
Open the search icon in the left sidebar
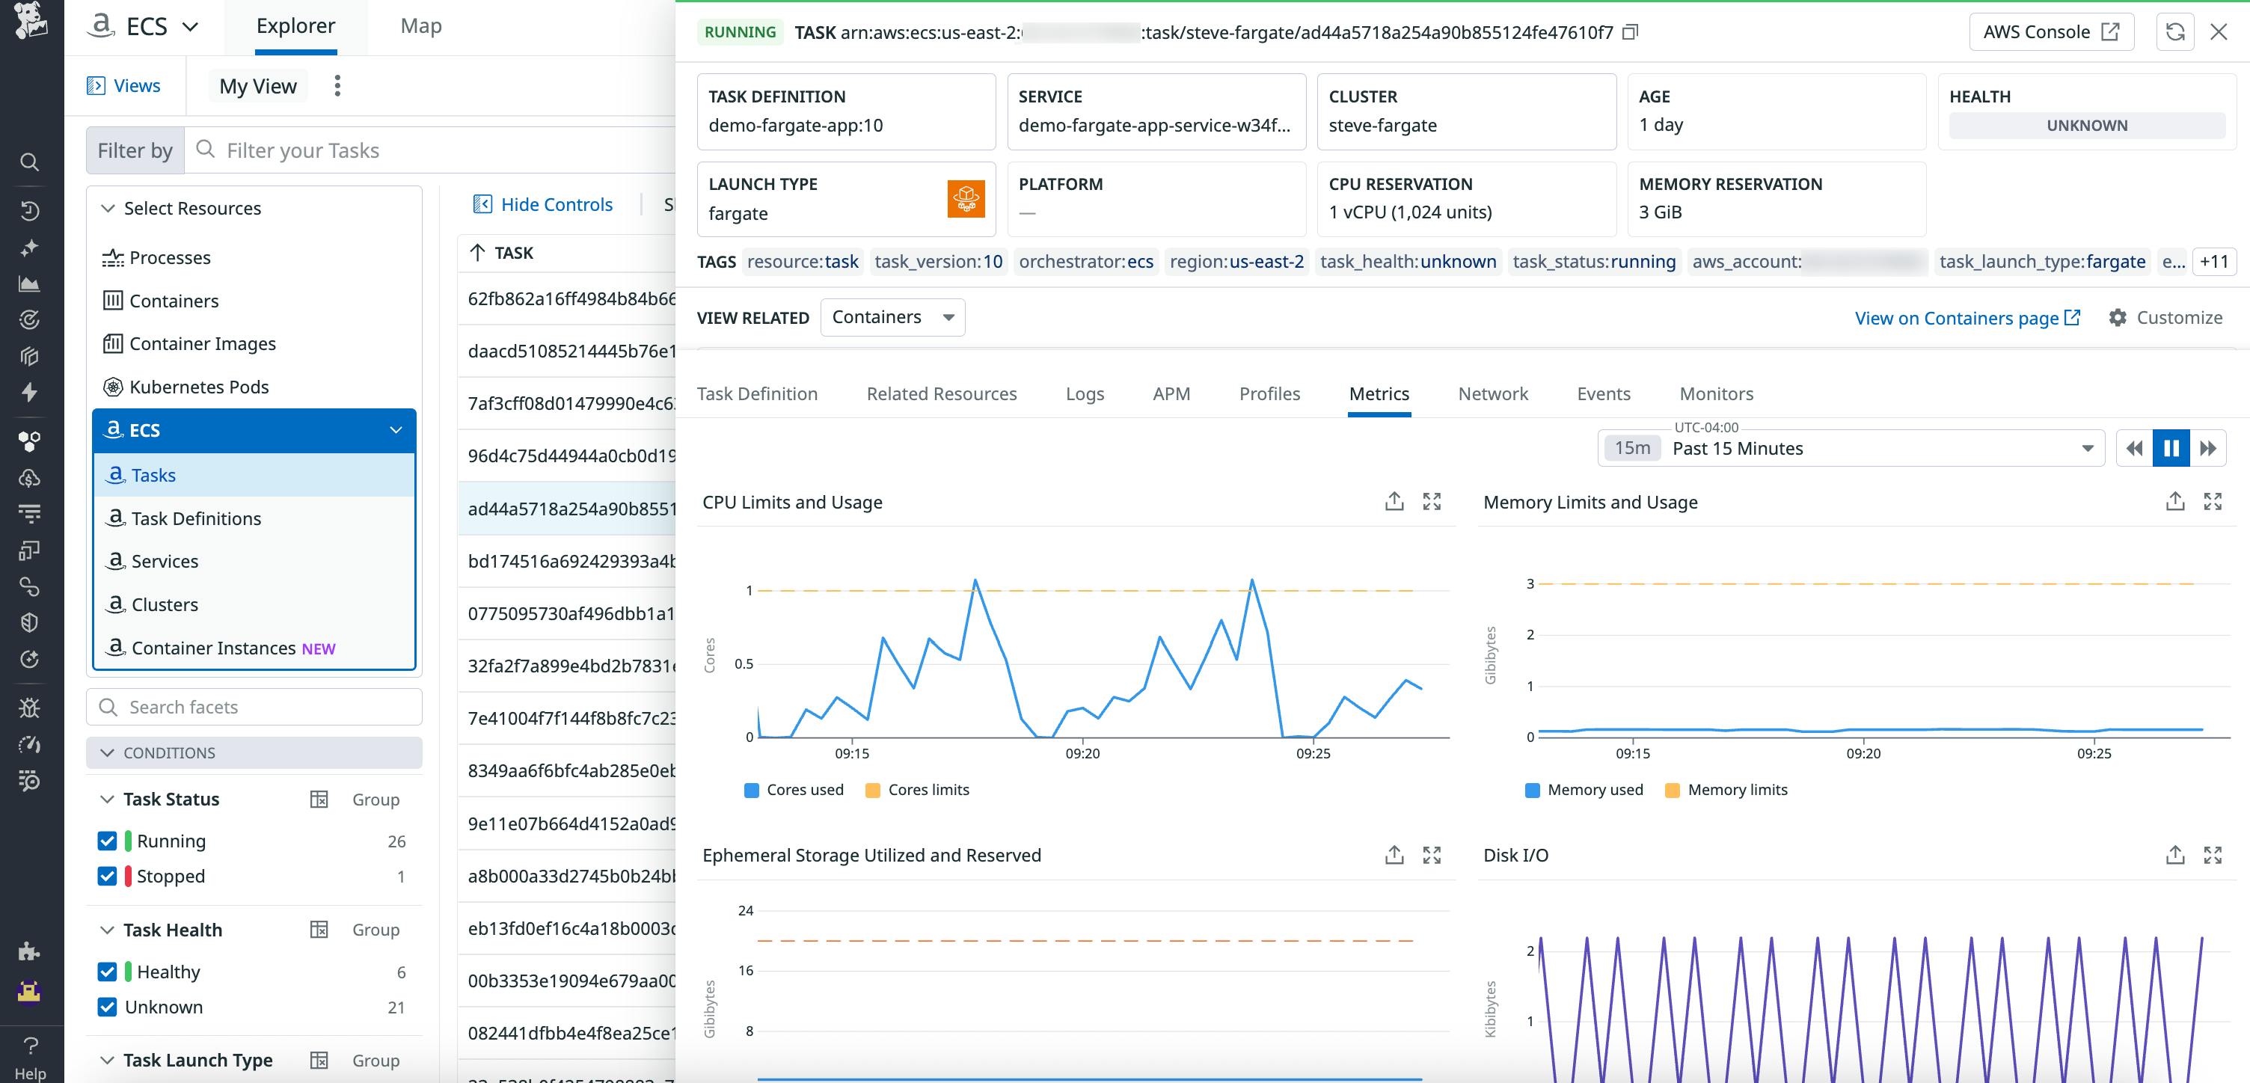31,162
